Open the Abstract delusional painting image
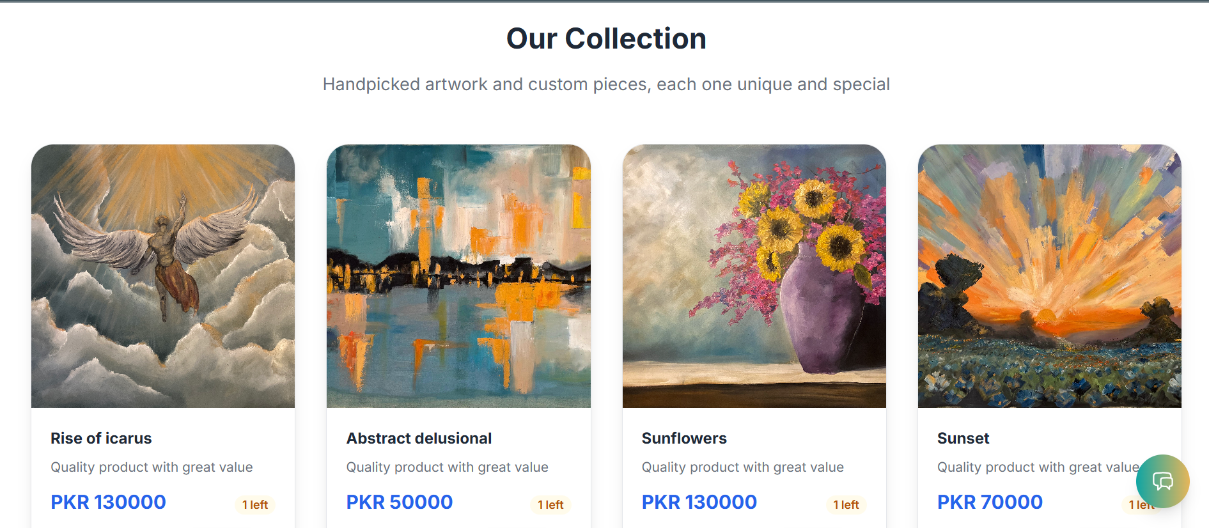Image resolution: width=1209 pixels, height=528 pixels. pyautogui.click(x=458, y=276)
